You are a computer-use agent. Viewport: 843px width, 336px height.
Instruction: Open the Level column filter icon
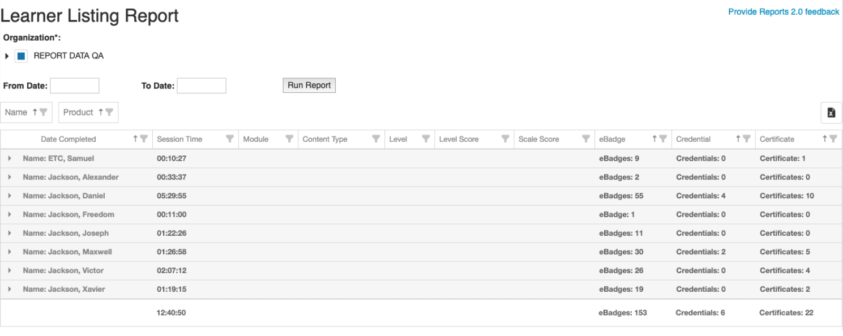[x=426, y=139]
